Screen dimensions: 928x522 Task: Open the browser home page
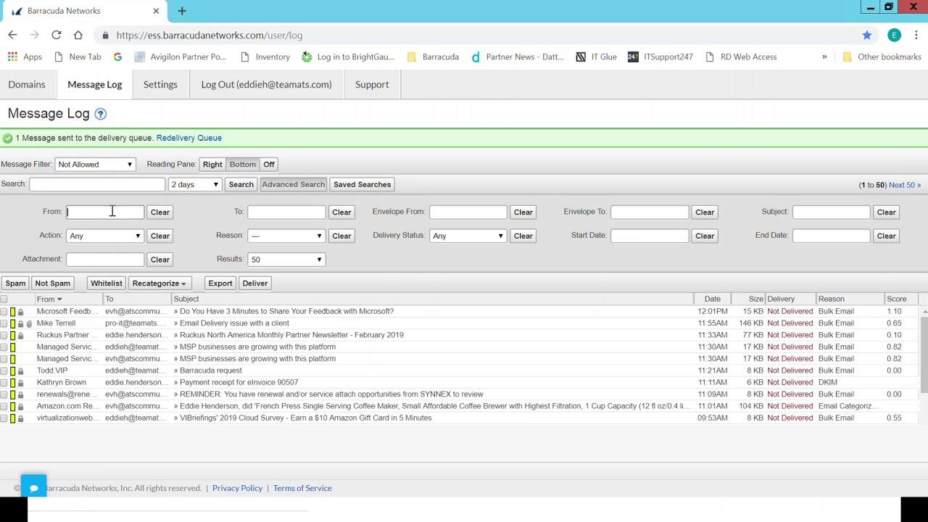click(x=78, y=35)
